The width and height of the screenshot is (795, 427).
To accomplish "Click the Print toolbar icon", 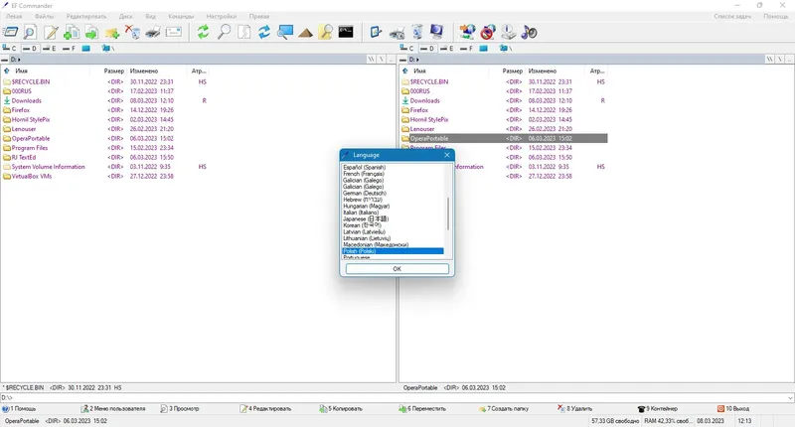I will pyautogui.click(x=153, y=33).
